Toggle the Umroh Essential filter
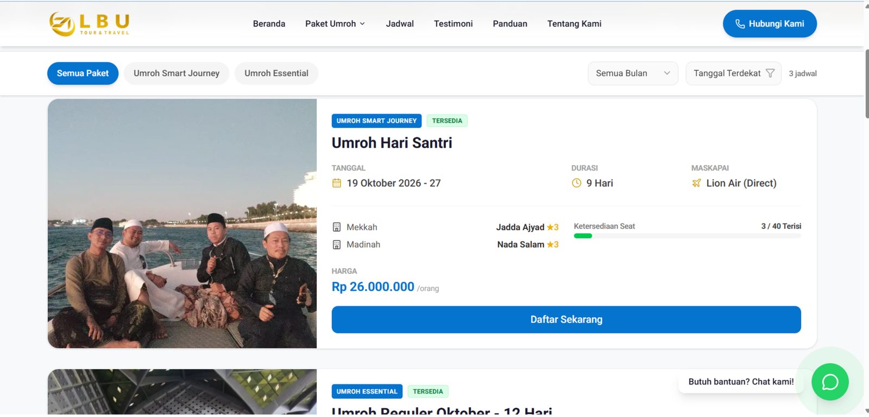 pos(276,73)
